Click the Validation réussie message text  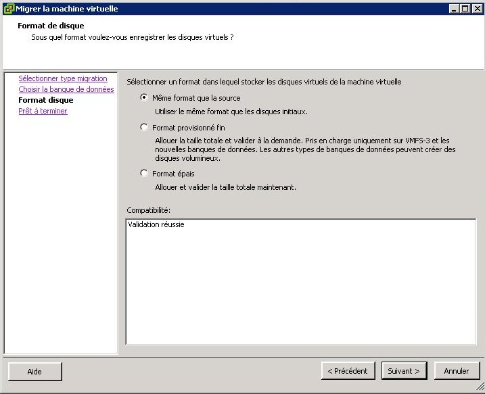tap(156, 225)
